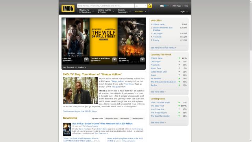Open the Watchlist menu
The width and height of the screenshot is (252, 142).
coord(141,11)
